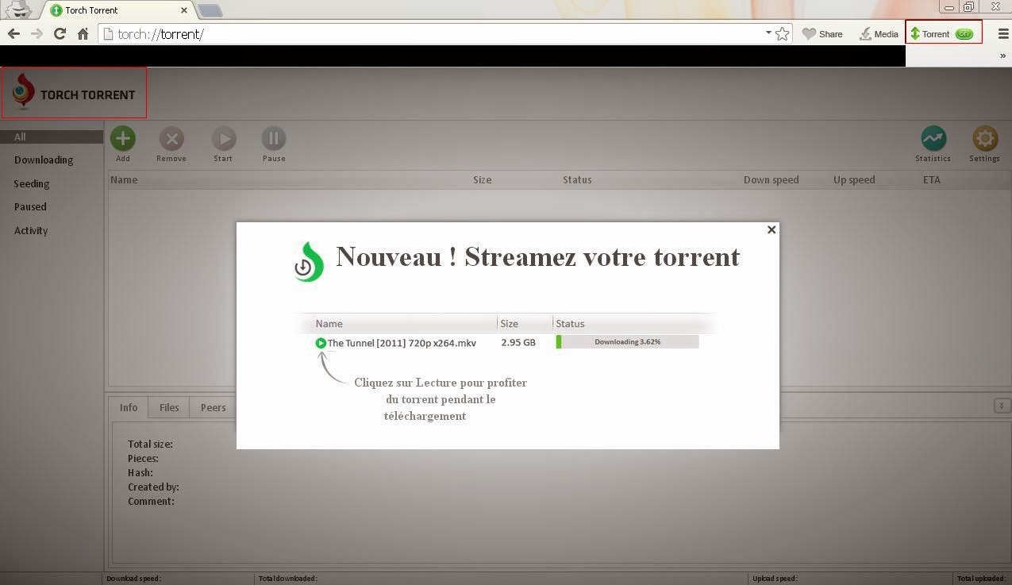Select the Downloading filter in sidebar
This screenshot has width=1012, height=585.
tap(44, 160)
